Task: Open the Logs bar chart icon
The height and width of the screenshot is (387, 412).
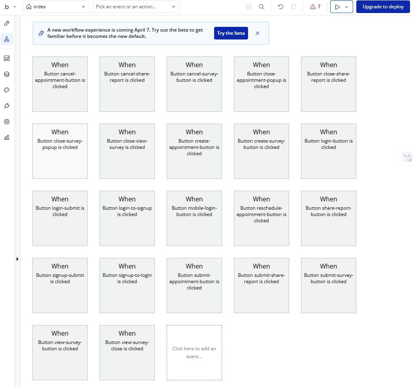Action: [7, 137]
